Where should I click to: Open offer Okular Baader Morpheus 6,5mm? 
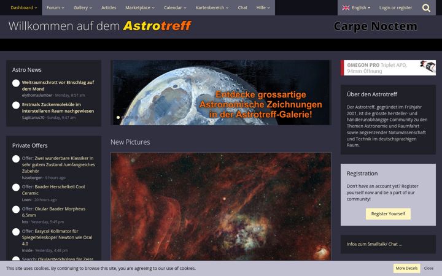[x=53, y=212]
